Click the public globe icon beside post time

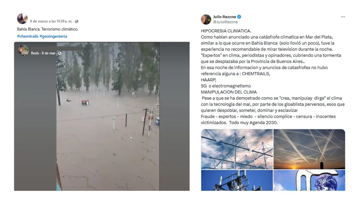(x=77, y=21)
